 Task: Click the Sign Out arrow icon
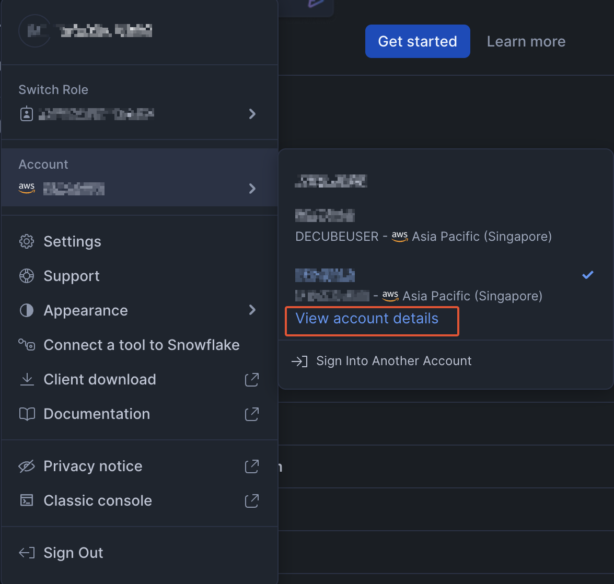click(x=27, y=553)
